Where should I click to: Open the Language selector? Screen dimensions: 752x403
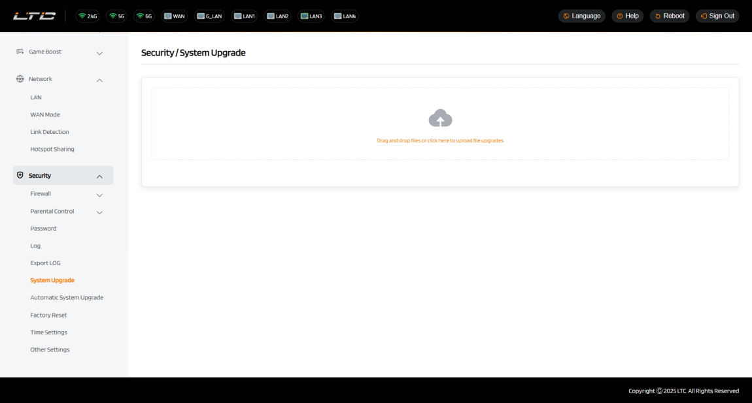(581, 16)
